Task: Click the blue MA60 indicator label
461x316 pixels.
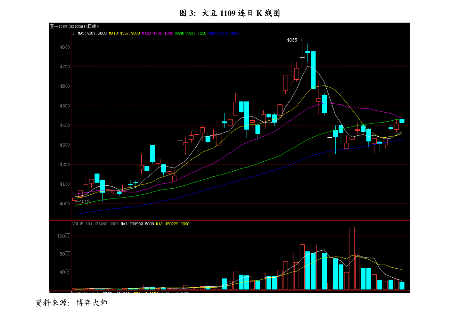Action: tap(224, 34)
